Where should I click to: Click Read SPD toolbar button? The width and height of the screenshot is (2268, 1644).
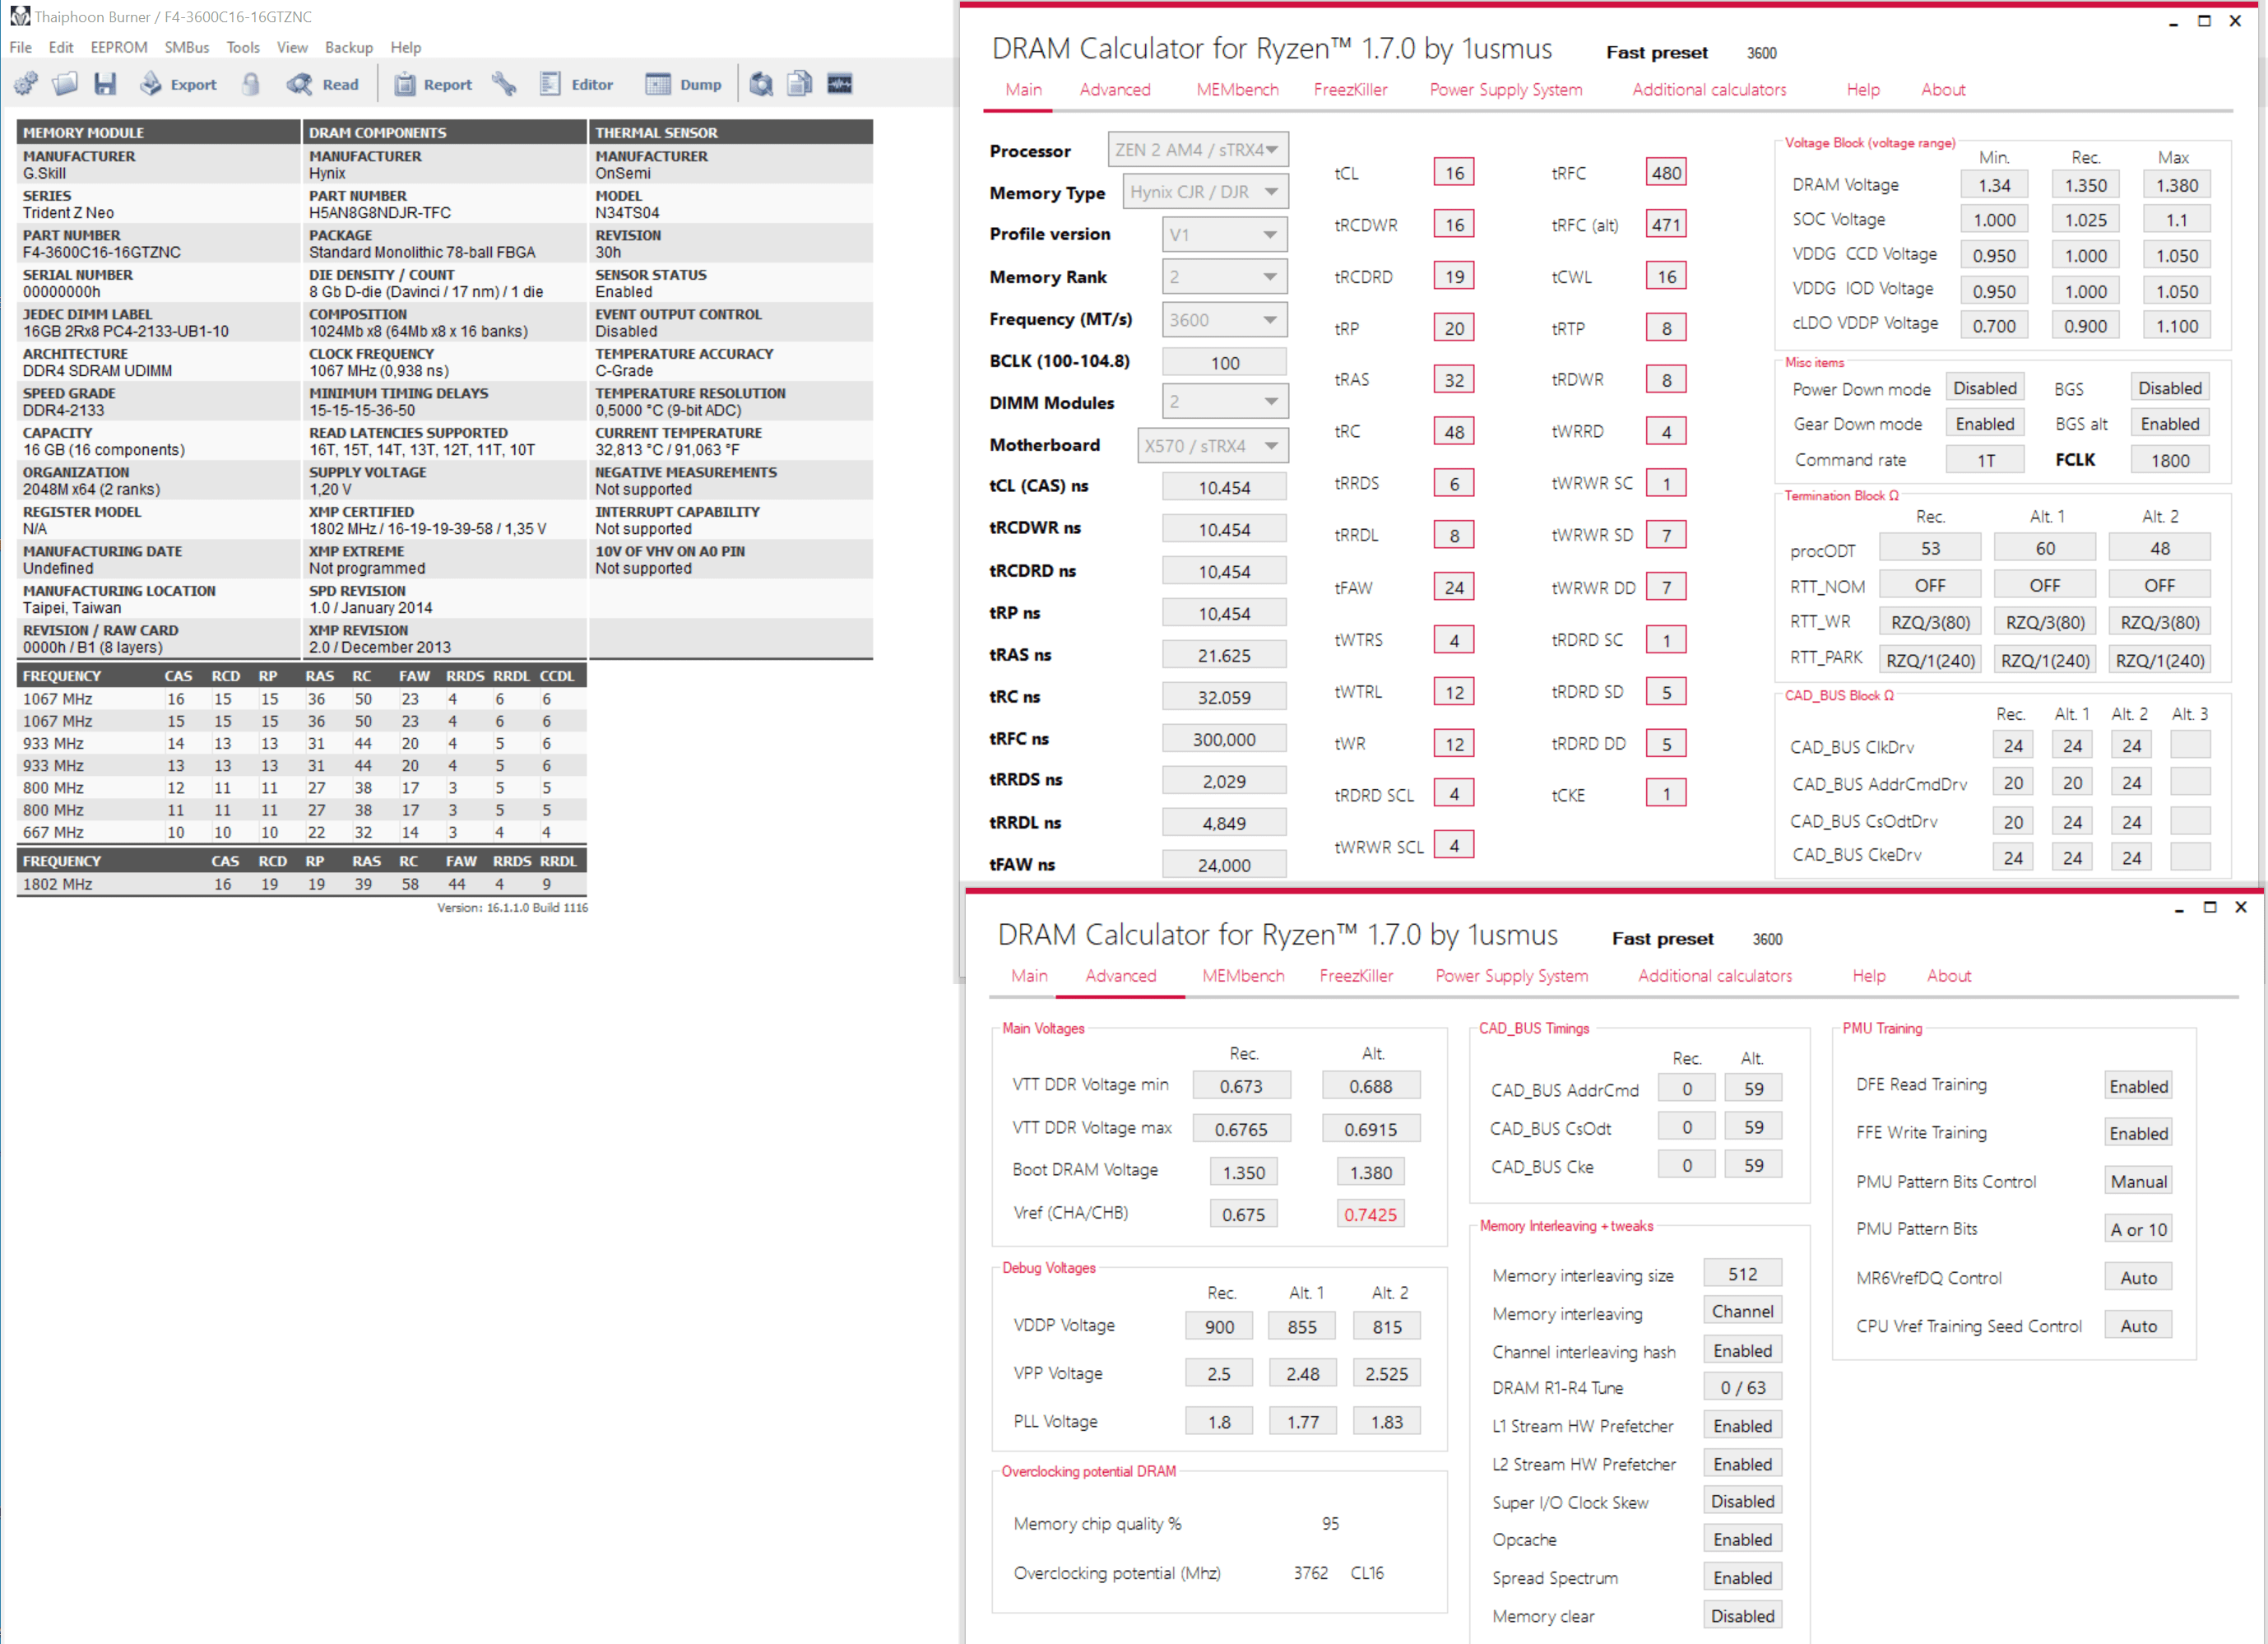point(323,84)
